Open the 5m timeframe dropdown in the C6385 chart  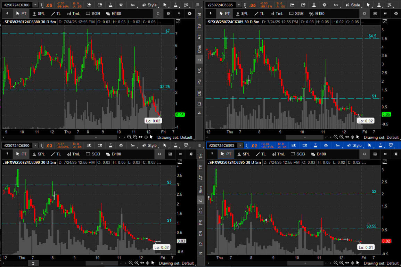(x=336, y=5)
